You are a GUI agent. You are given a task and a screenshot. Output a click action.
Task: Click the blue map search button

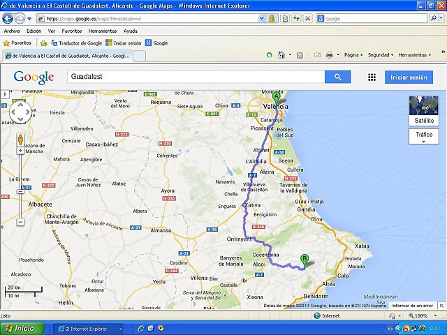tap(338, 77)
